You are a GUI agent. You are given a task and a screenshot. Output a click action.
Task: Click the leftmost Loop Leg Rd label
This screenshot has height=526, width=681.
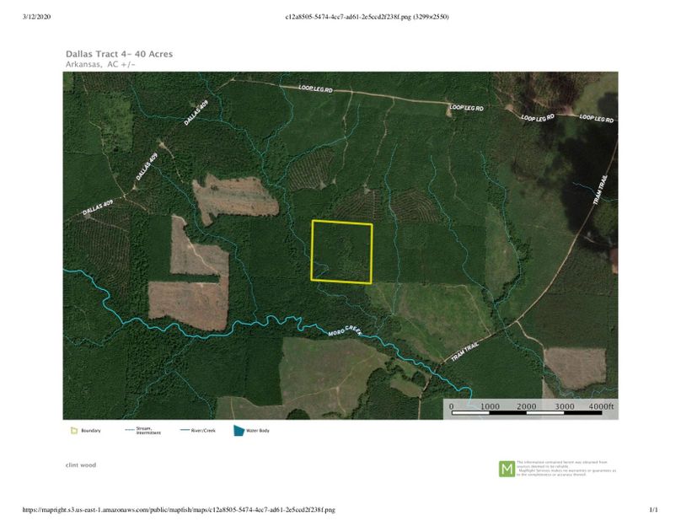pyautogui.click(x=316, y=89)
